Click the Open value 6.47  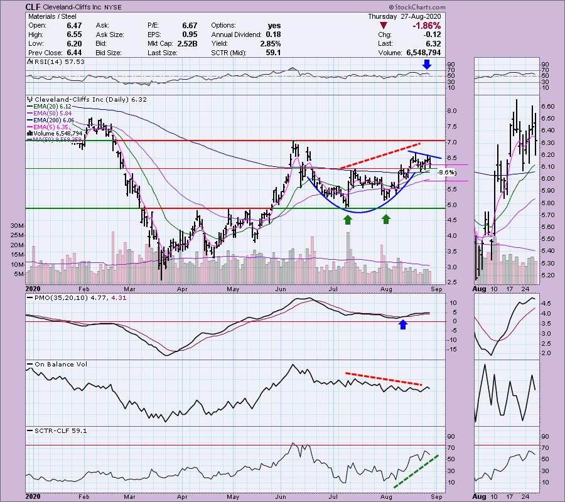point(74,26)
